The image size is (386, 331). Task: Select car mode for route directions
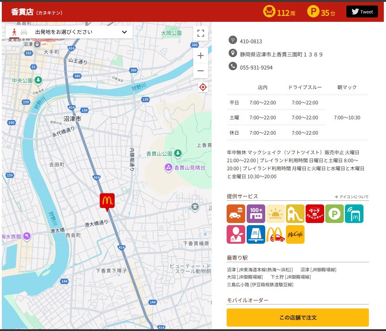point(24,32)
